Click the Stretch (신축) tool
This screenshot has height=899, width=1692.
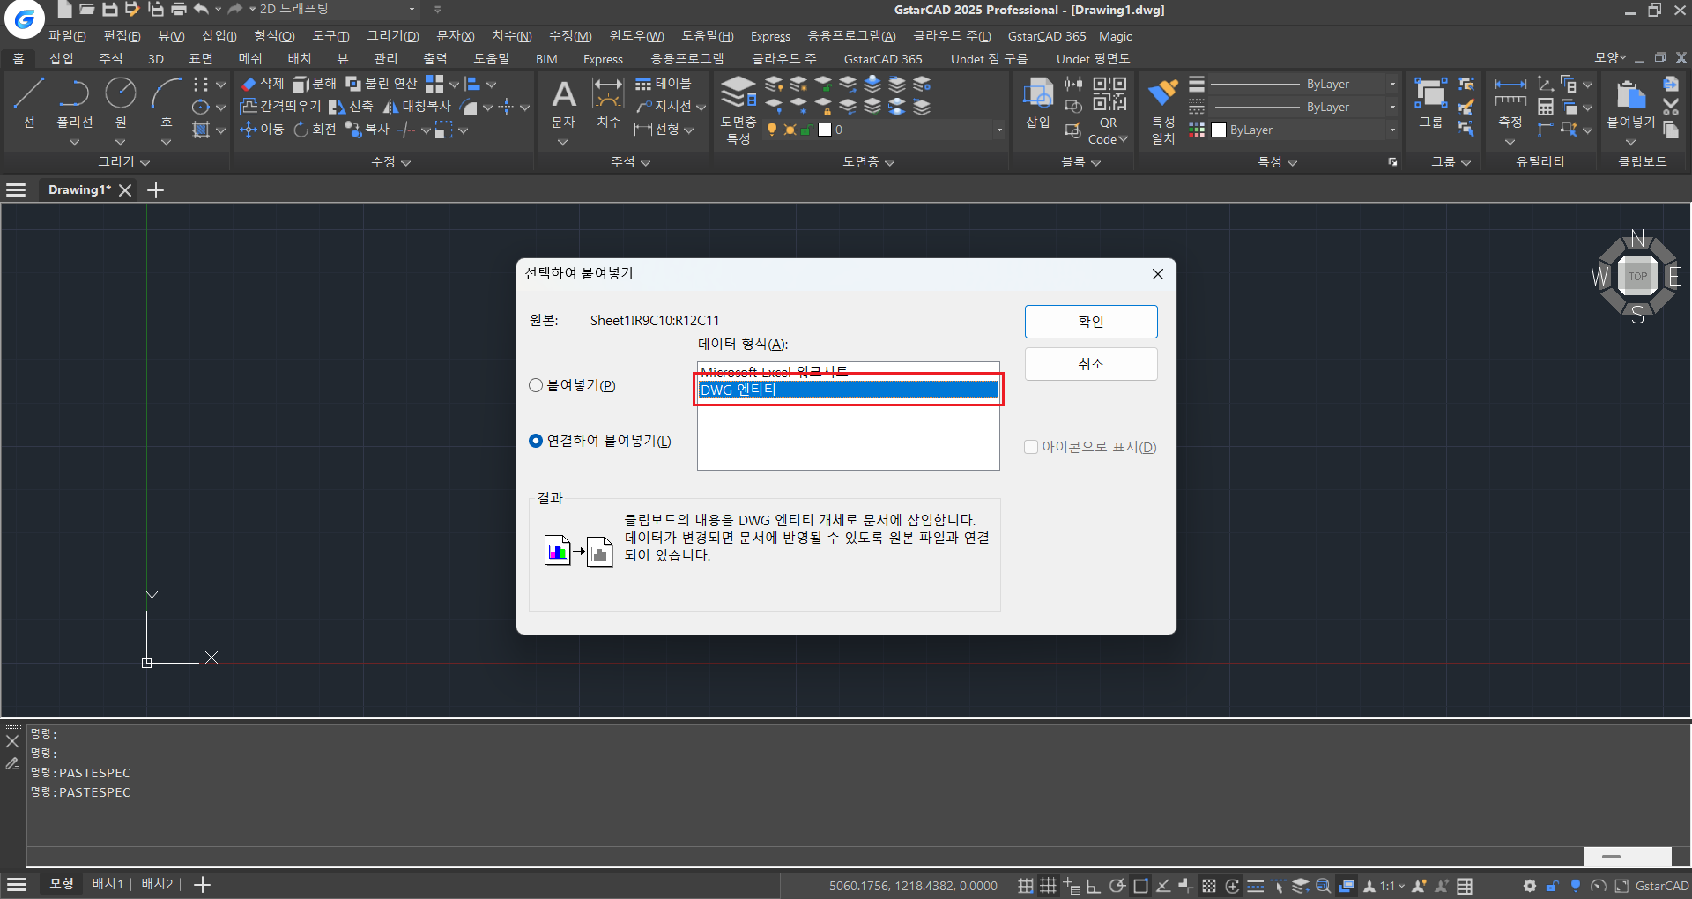click(351, 107)
